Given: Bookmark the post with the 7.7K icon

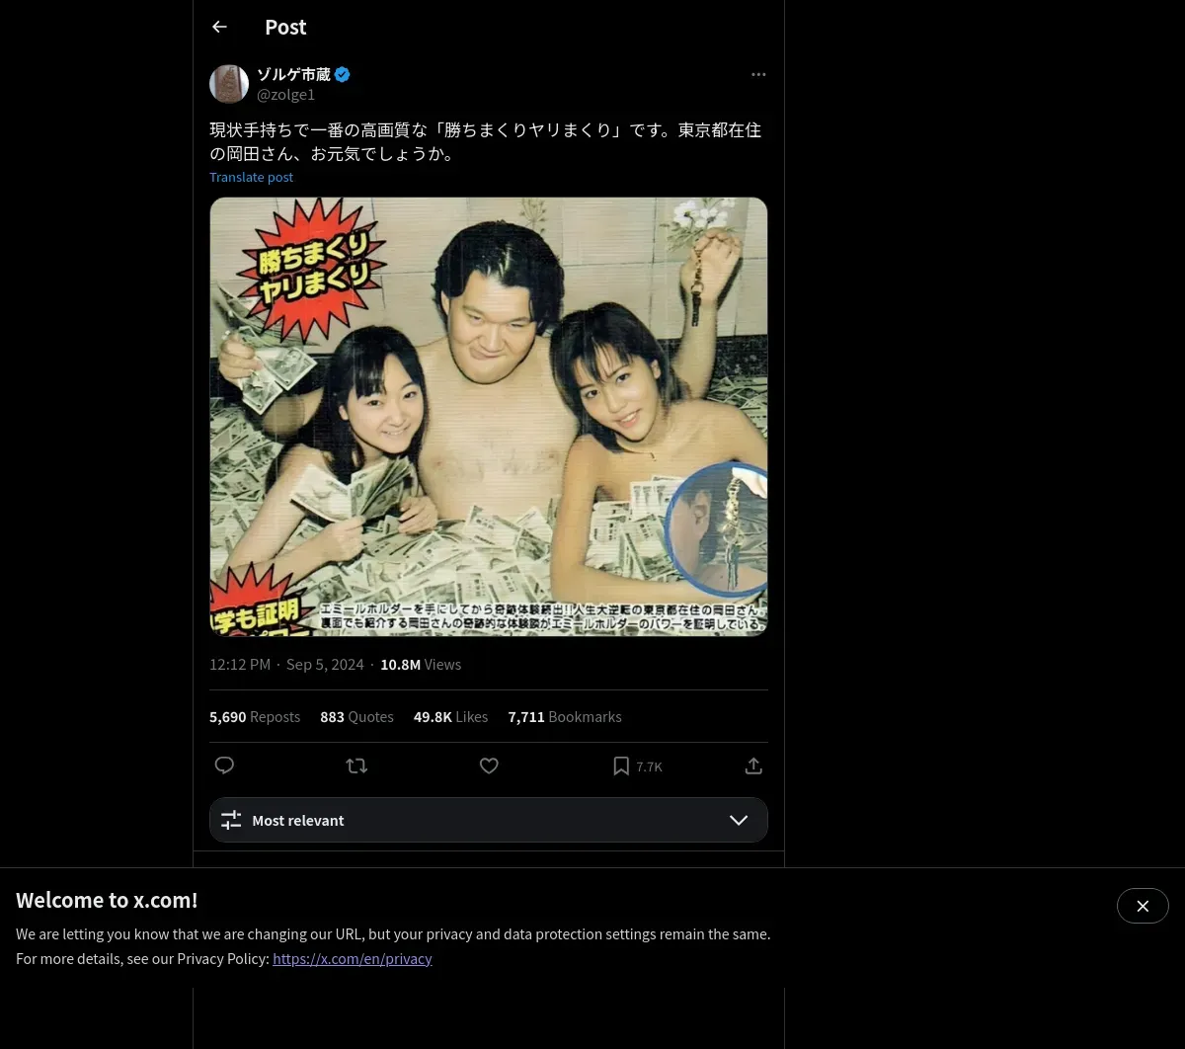Looking at the screenshot, I should pyautogui.click(x=637, y=766).
